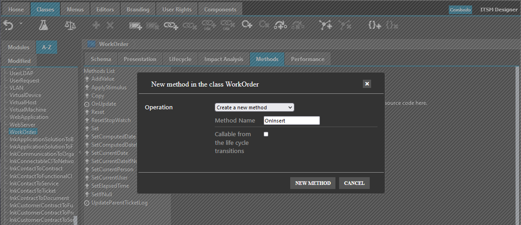521x225 pixels.
Task: Switch to the Modules tab in sidebar
Action: [x=19, y=47]
